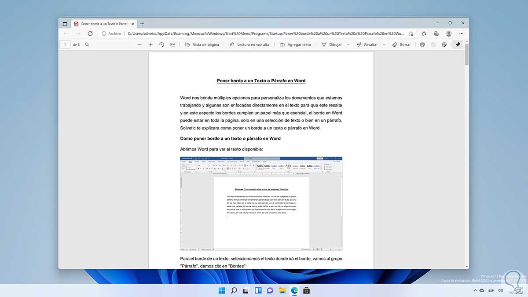Click the PDF vertical scrollbar thumb
This screenshot has height=297, width=528.
coord(466,54)
